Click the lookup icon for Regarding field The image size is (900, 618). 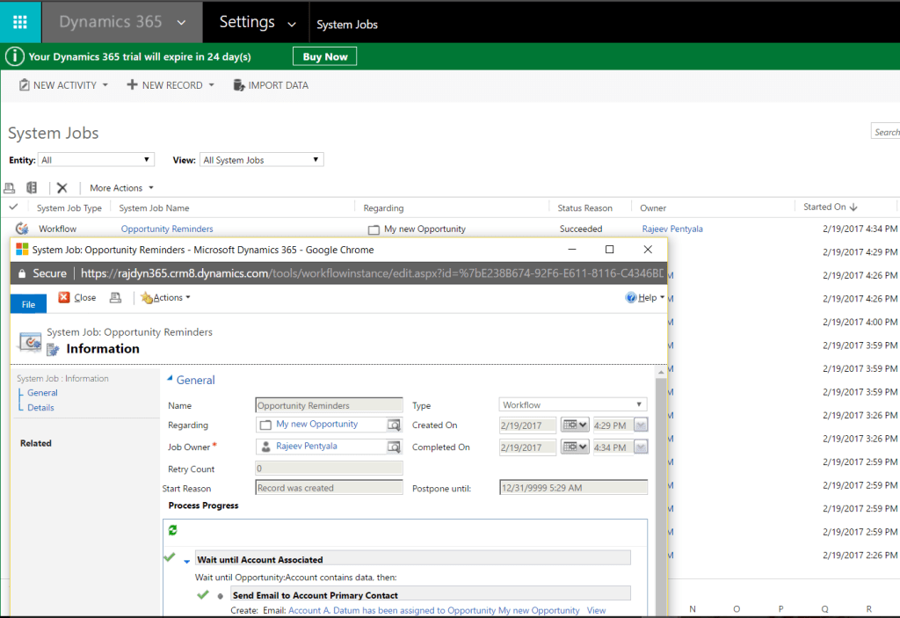coord(395,425)
